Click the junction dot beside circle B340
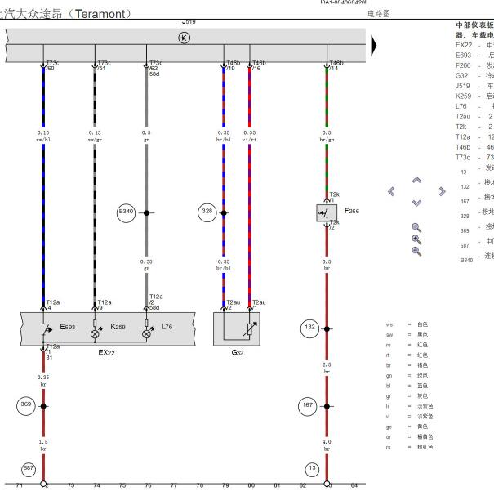This screenshot has height=496, width=494. click(146, 213)
